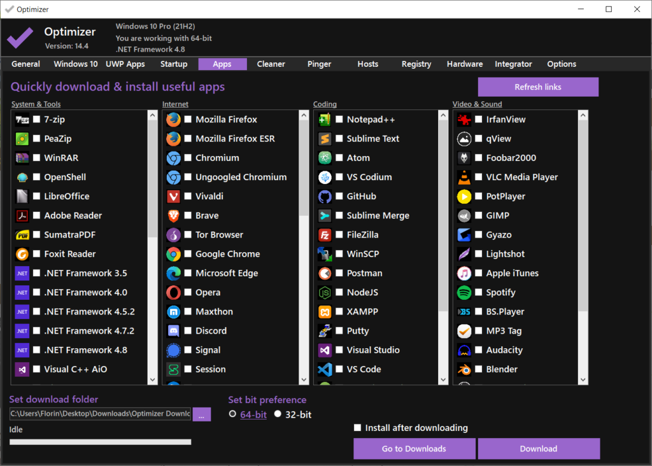Click the Brave lion icon
Screen dimensions: 652x466
173,216
